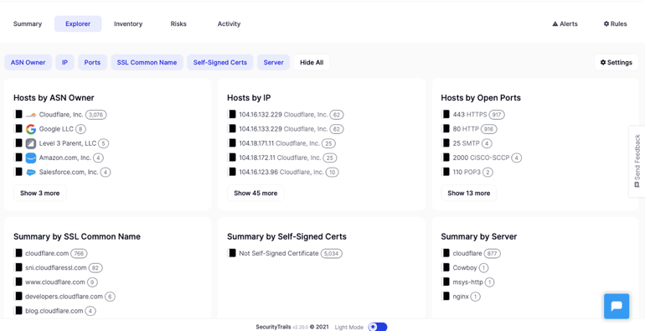The image size is (645, 331).
Task: Check the box beside Cloudflare, Inc. ASN owner
Action: pos(18,115)
